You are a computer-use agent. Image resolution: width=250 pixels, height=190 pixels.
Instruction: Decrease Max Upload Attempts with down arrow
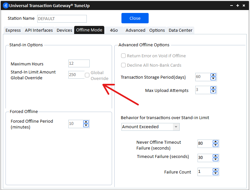pos(213,92)
